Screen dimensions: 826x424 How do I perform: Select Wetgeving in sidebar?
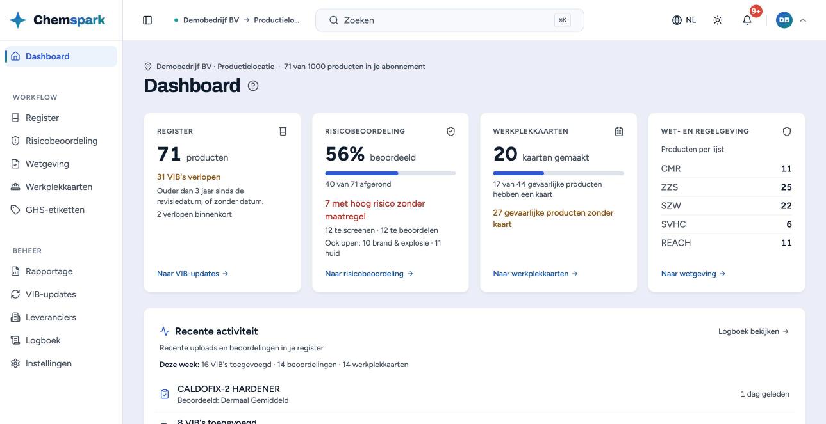pos(61,164)
